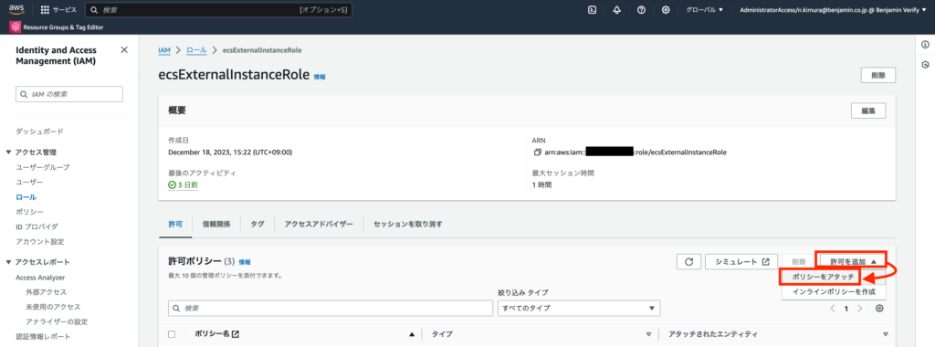Choose Create inline policy menu item
The height and width of the screenshot is (347, 935).
(x=834, y=292)
